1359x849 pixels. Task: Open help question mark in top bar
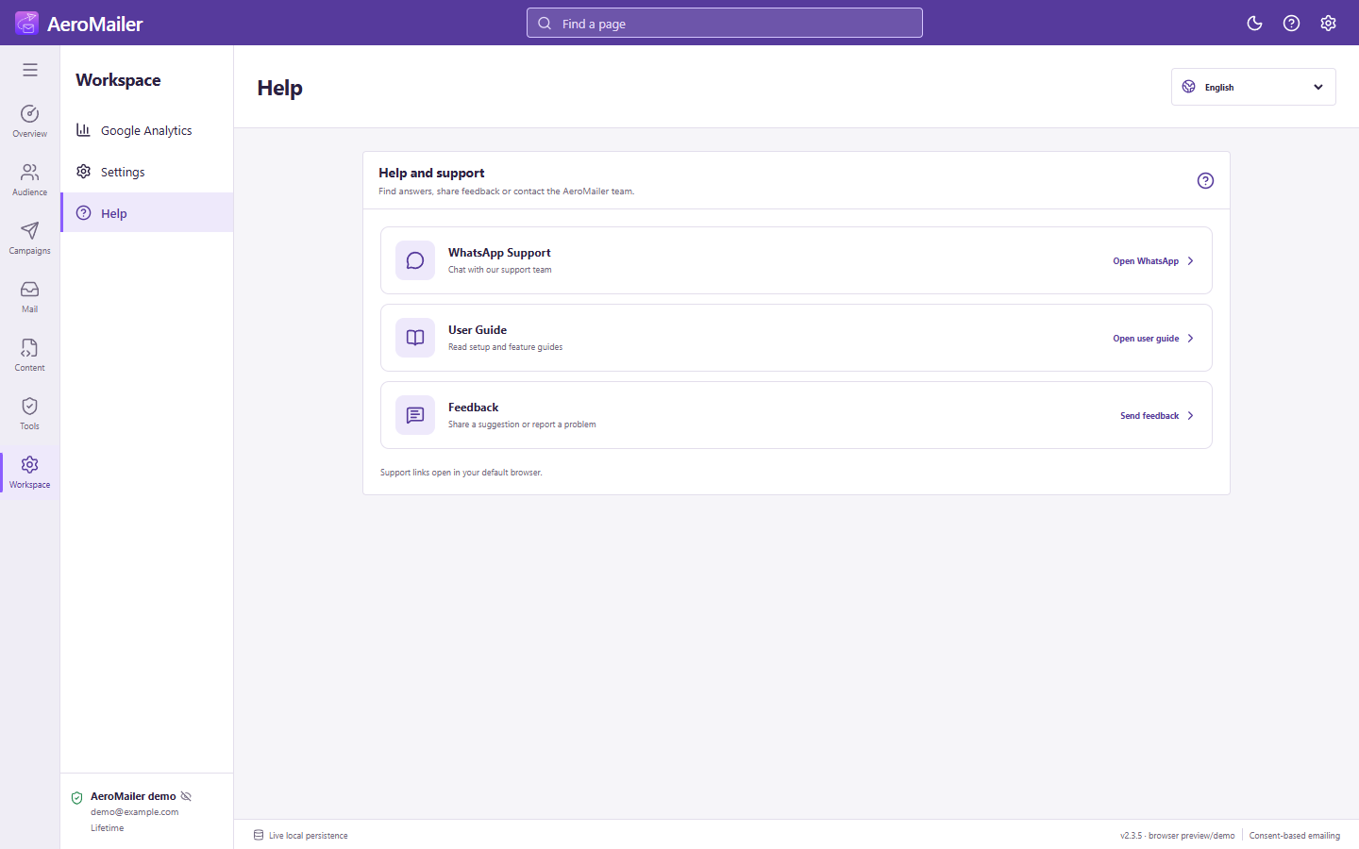[x=1291, y=24]
